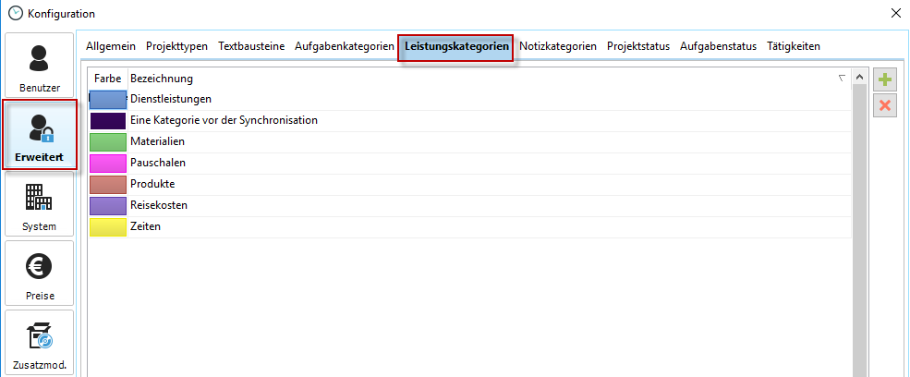Screen dimensions: 910x377
Task: Switch to the Notizkategorien tab
Action: click(x=558, y=46)
